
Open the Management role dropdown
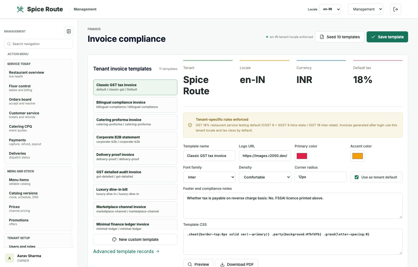coord(365,9)
